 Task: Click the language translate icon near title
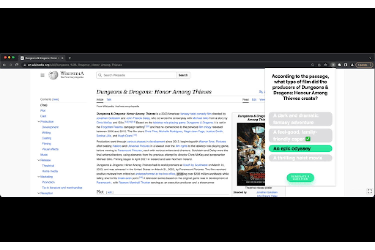pyautogui.click(x=261, y=92)
